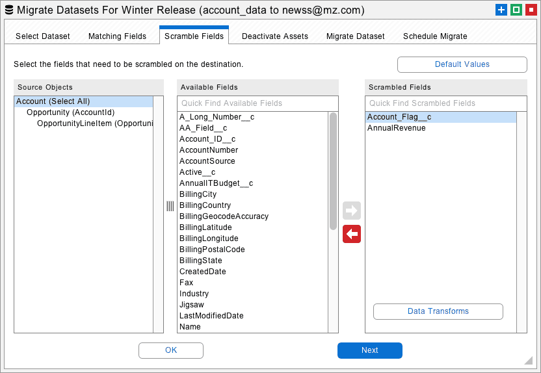This screenshot has height=373, width=541.
Task: Select CreatedDate field
Action: (x=252, y=272)
